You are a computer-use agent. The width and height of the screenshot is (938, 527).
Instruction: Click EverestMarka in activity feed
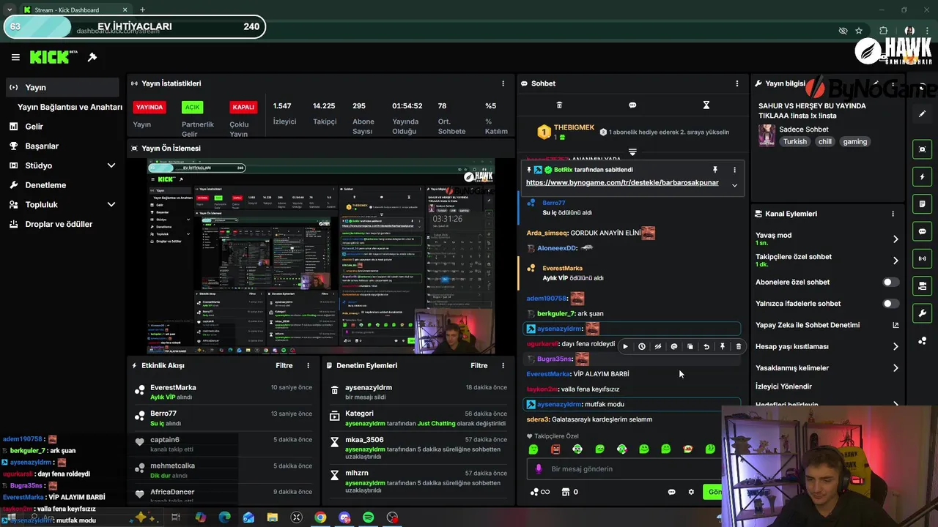click(173, 387)
